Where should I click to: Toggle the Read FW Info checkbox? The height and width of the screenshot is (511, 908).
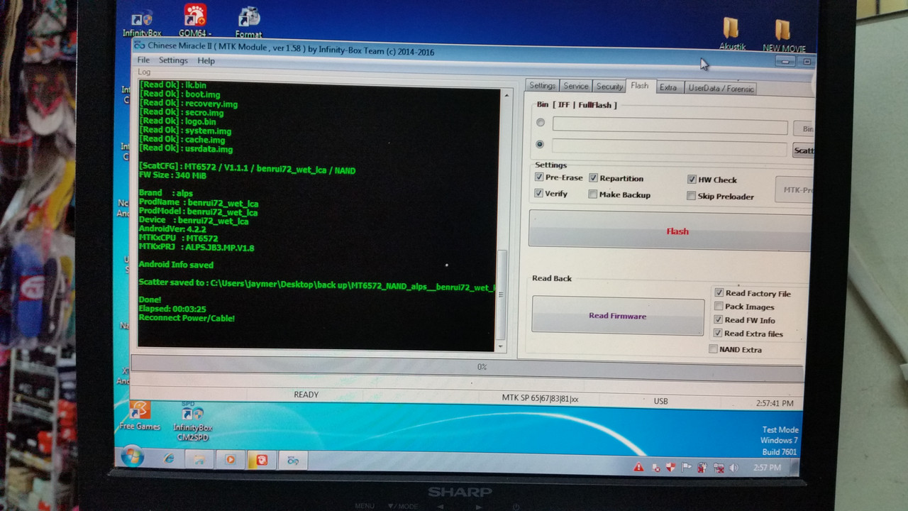click(x=718, y=319)
